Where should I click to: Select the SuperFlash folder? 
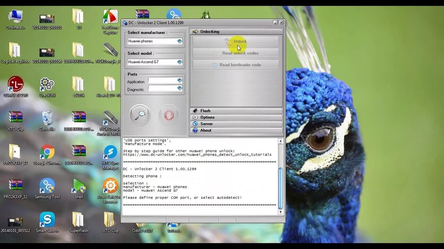coord(79,222)
